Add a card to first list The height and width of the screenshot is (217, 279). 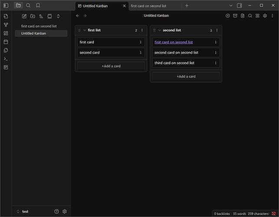(x=111, y=66)
